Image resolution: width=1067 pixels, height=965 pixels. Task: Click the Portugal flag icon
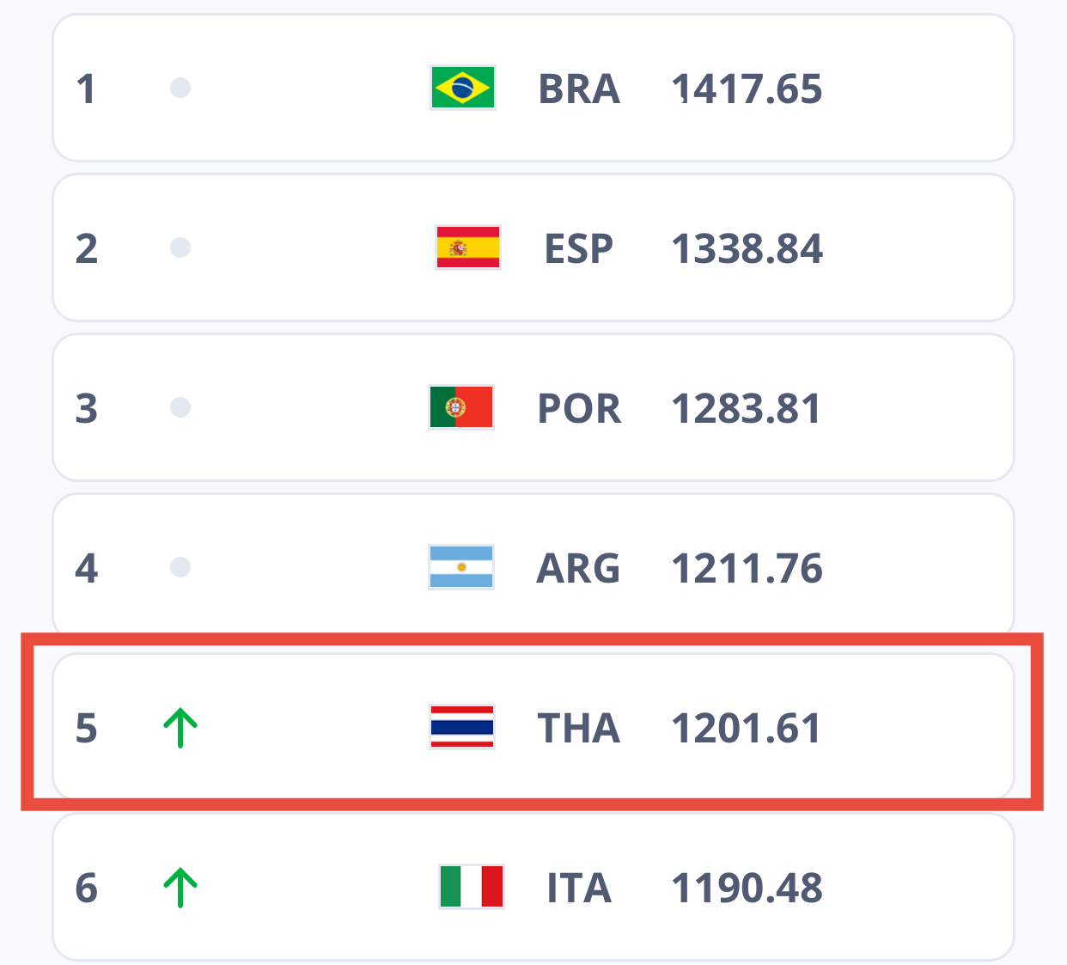click(461, 407)
